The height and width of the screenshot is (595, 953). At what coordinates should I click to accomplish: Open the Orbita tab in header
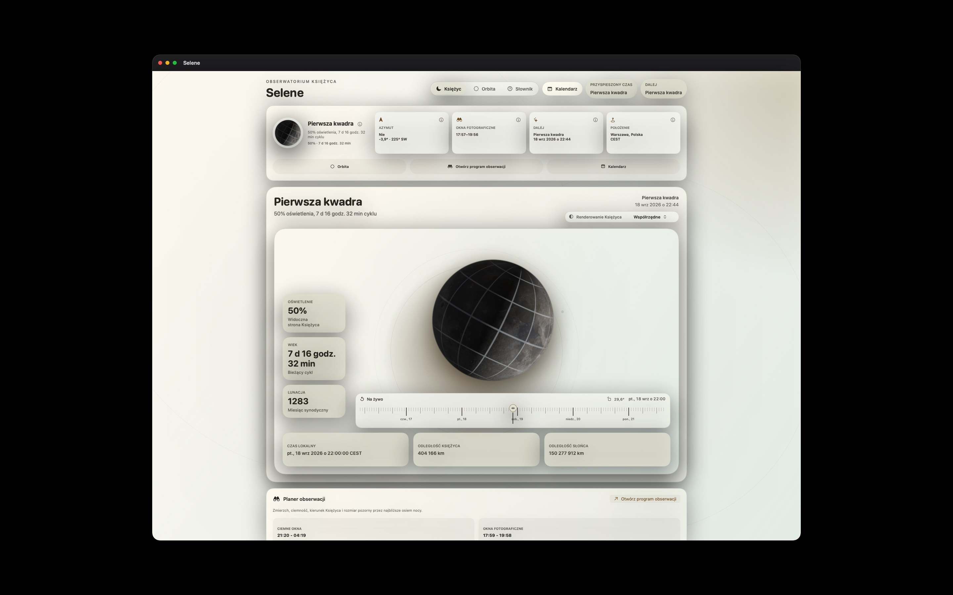484,89
